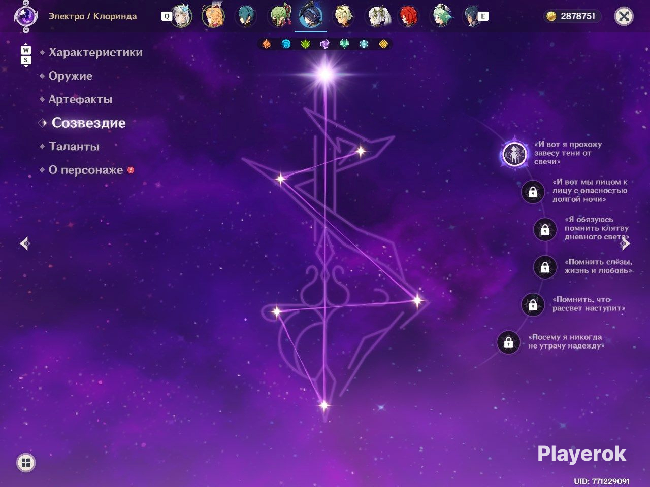Viewport: 650px width, 487px height.
Task: Select the dark teal-haired character portrait
Action: pyautogui.click(x=246, y=16)
